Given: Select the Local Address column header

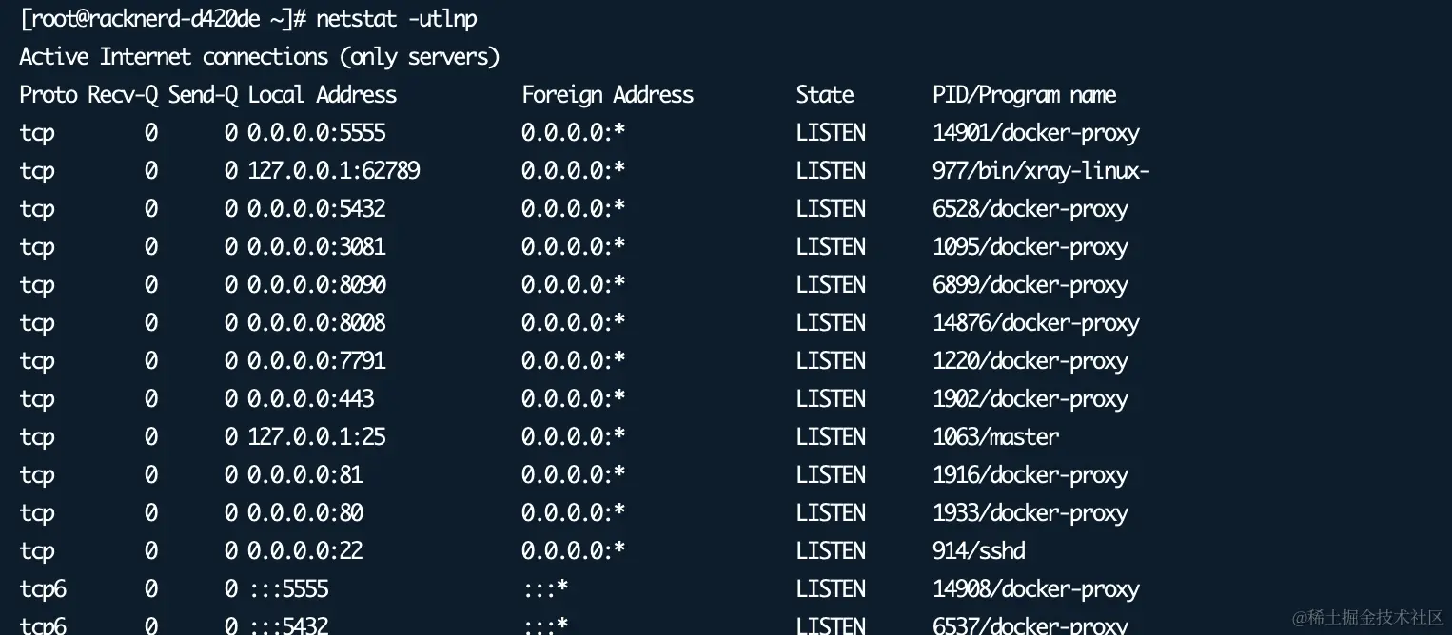Looking at the screenshot, I should (323, 94).
